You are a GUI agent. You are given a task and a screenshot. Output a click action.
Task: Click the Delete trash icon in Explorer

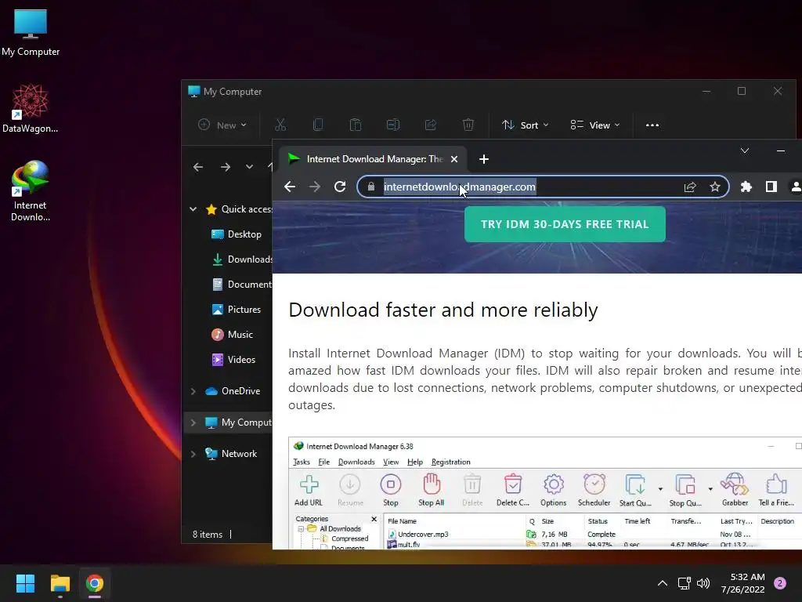tap(468, 125)
